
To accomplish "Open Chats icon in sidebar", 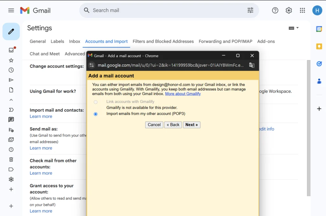I will tap(11, 120).
